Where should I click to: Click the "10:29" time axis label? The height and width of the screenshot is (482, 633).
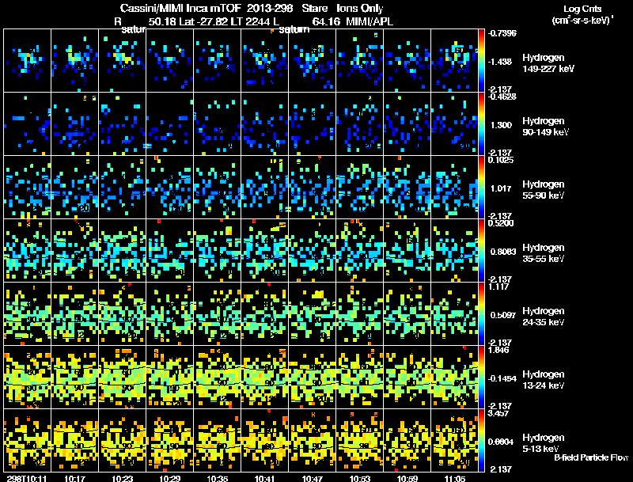[x=170, y=478]
